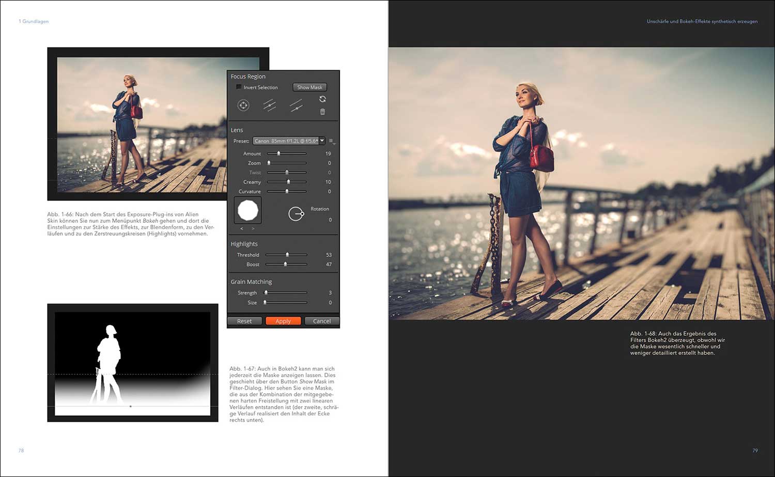The width and height of the screenshot is (775, 477).
Task: Click the black-and-white mask preview image
Action: pos(133,363)
